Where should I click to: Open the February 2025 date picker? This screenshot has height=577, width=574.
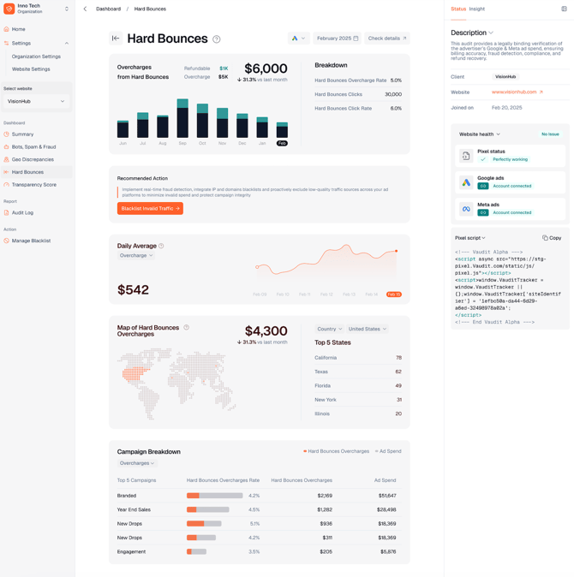pos(338,39)
